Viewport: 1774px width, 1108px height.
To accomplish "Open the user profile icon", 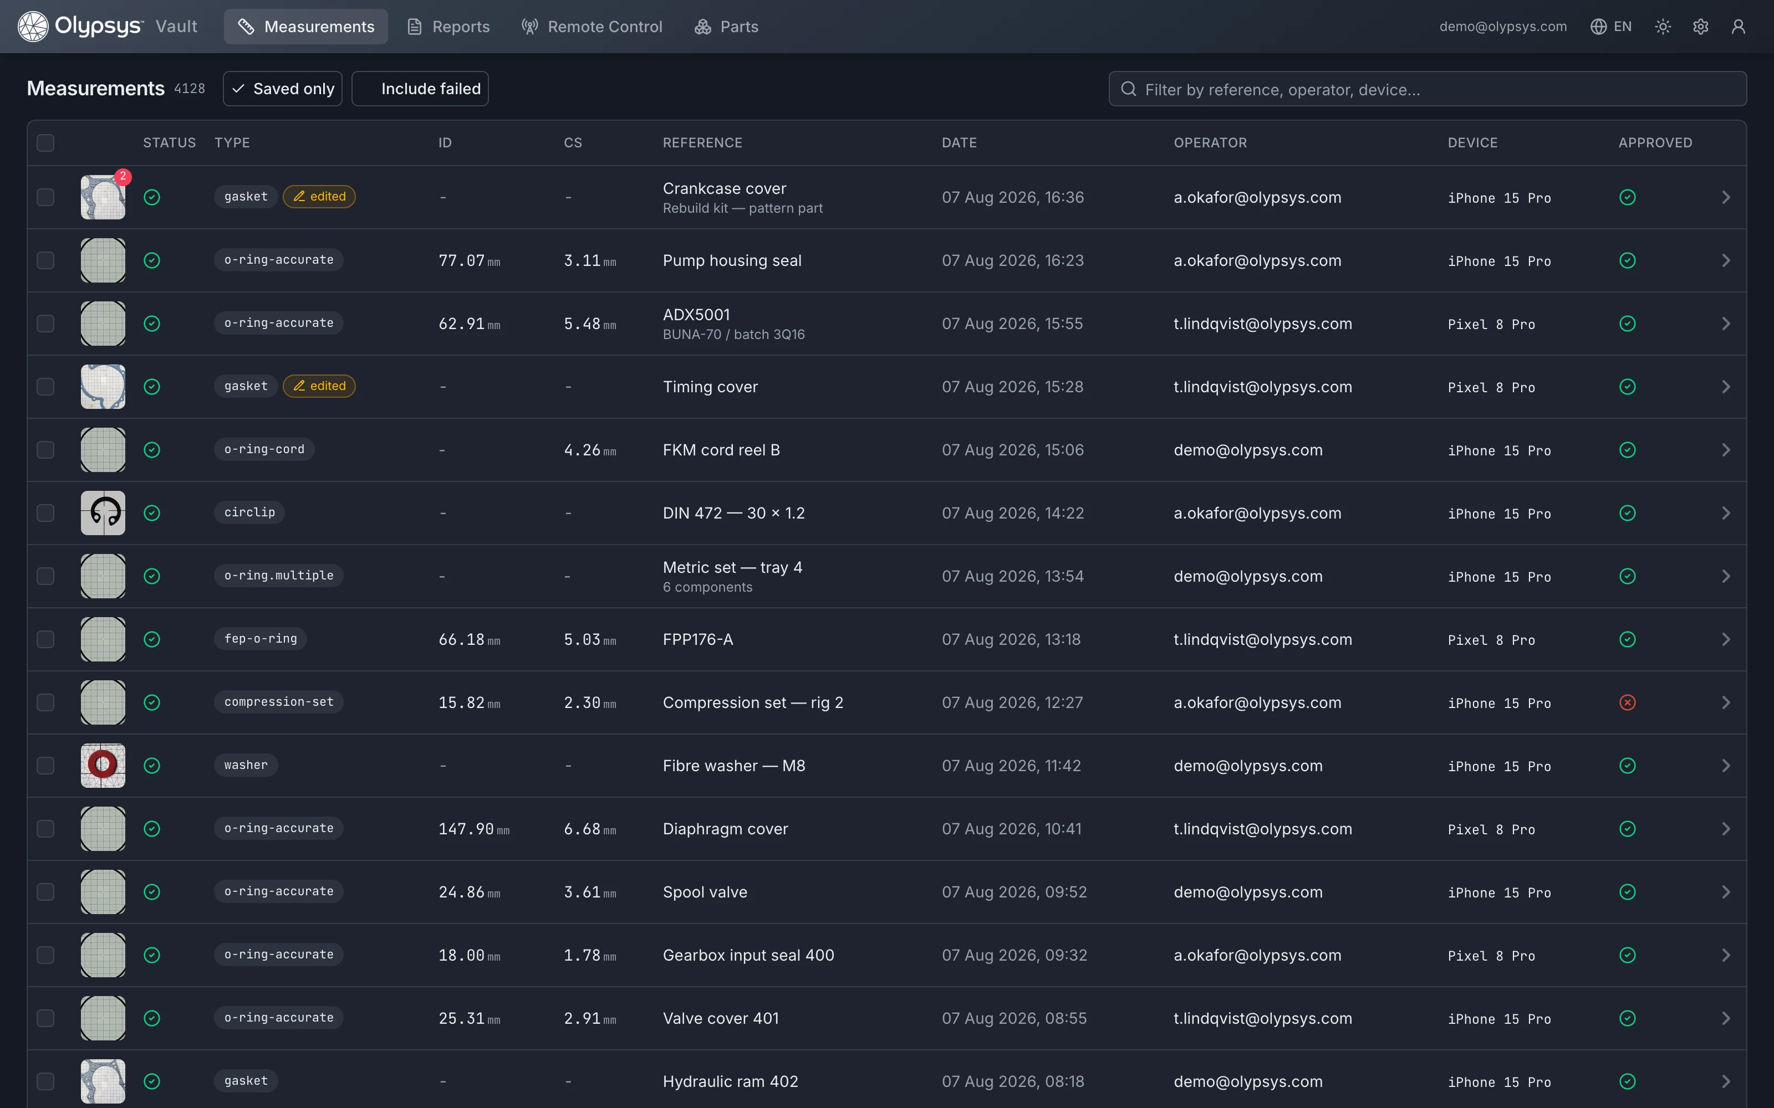I will pyautogui.click(x=1738, y=27).
